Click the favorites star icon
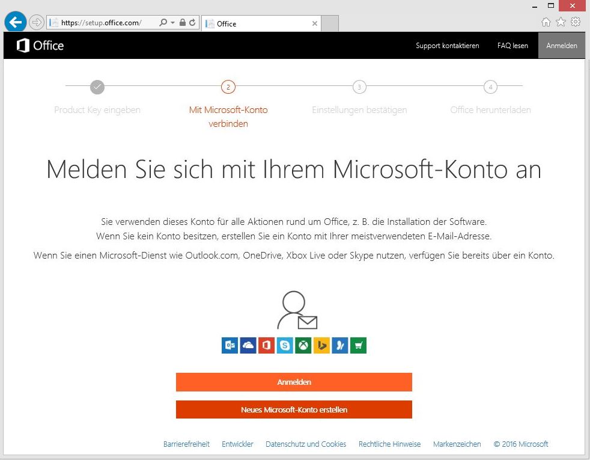590x460 pixels. [561, 22]
